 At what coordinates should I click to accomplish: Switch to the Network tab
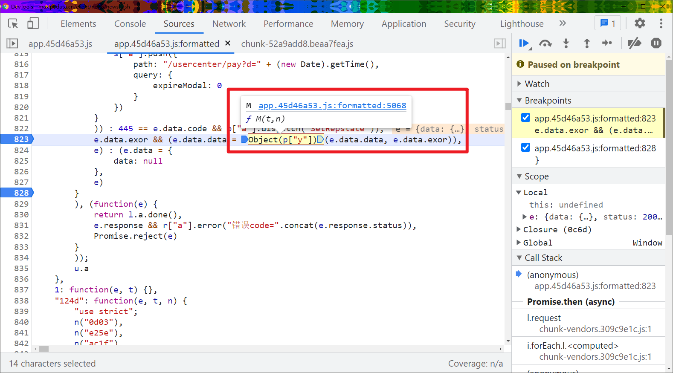(x=229, y=24)
